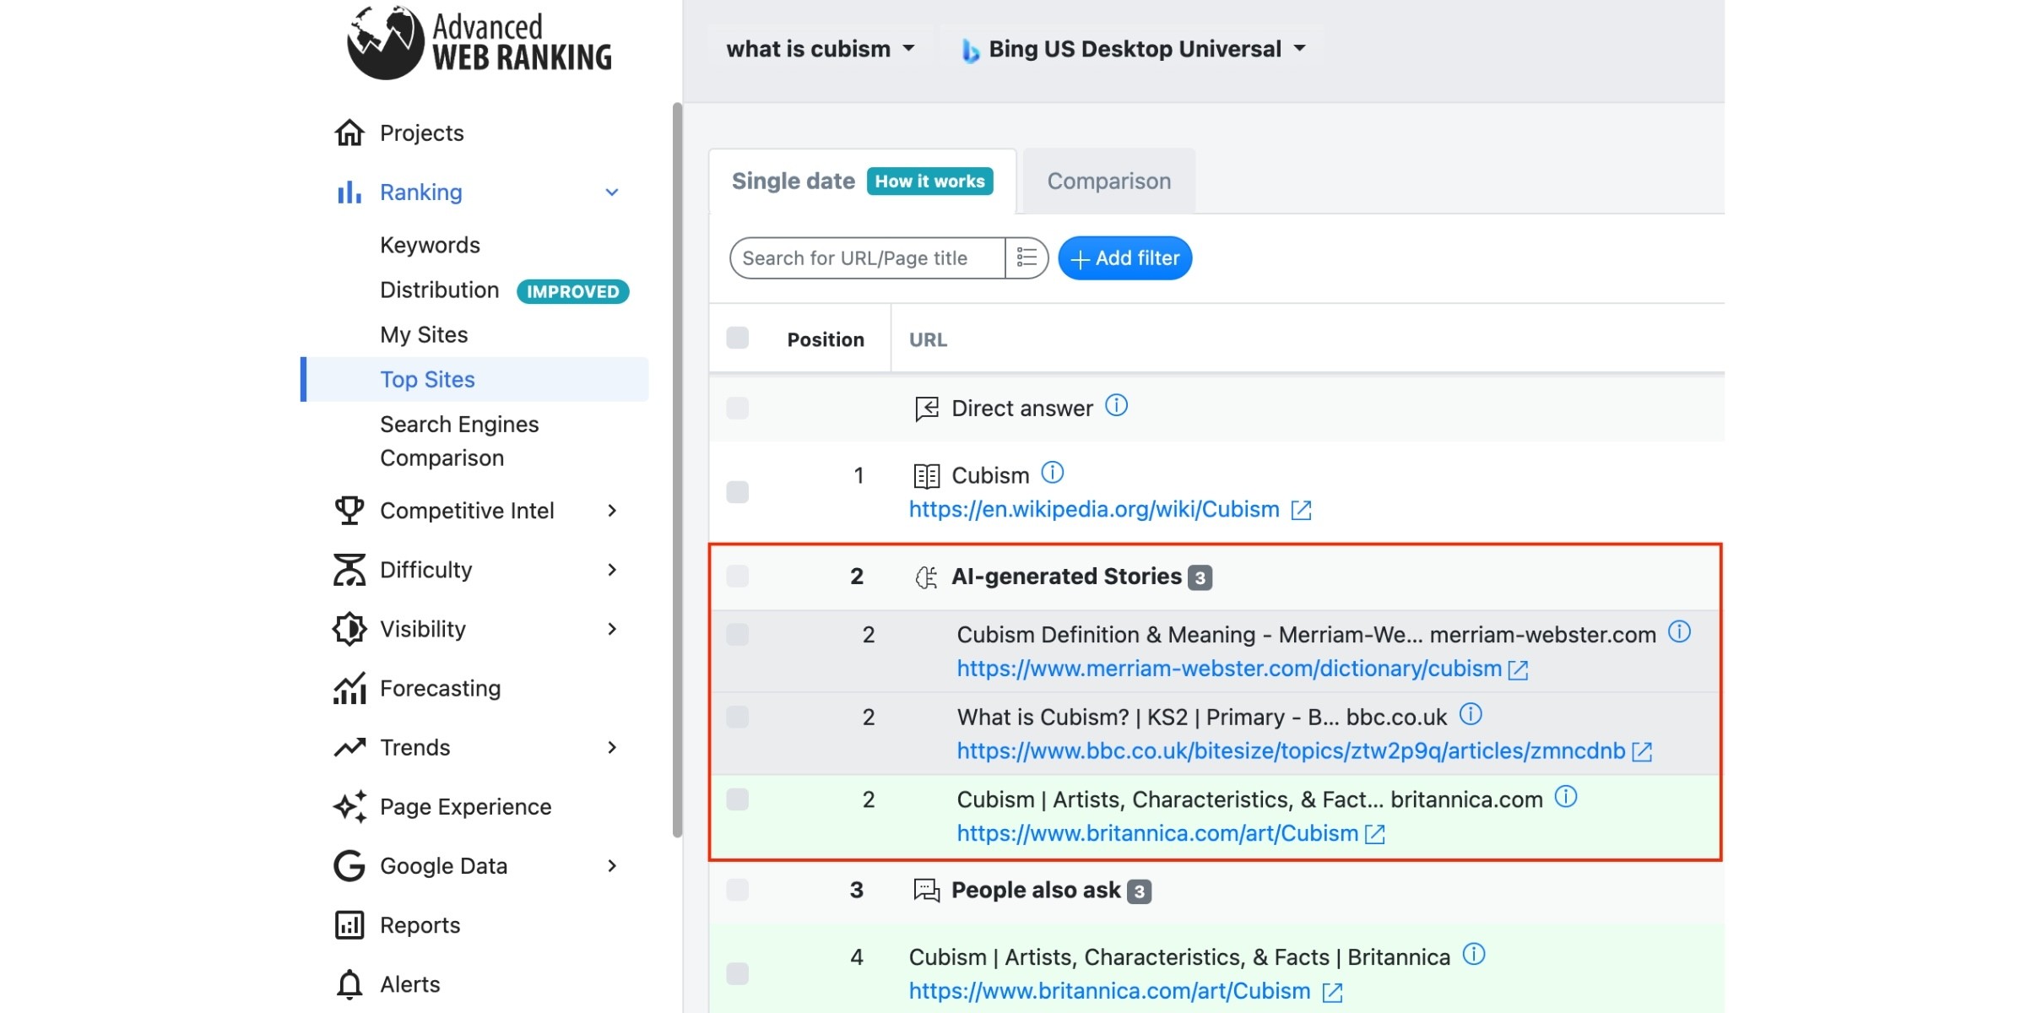The image size is (2026, 1013).
Task: Click the Page Experience sparkle icon
Action: tap(349, 806)
